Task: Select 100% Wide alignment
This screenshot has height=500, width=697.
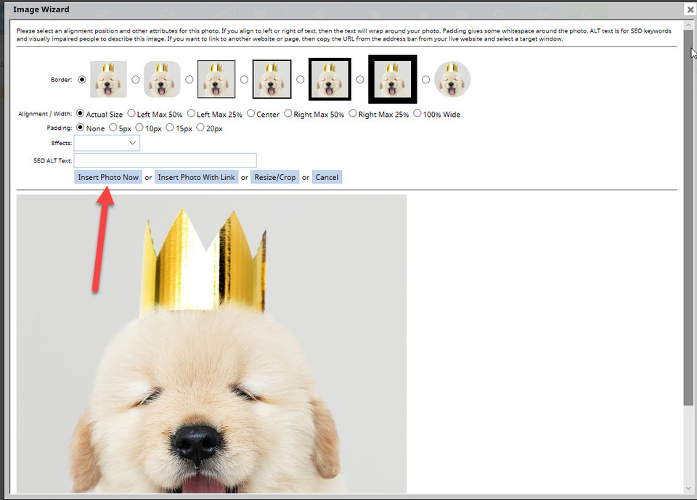Action: coord(417,114)
